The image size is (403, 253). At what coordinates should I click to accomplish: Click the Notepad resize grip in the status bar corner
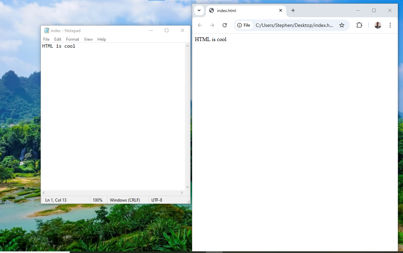(188, 202)
